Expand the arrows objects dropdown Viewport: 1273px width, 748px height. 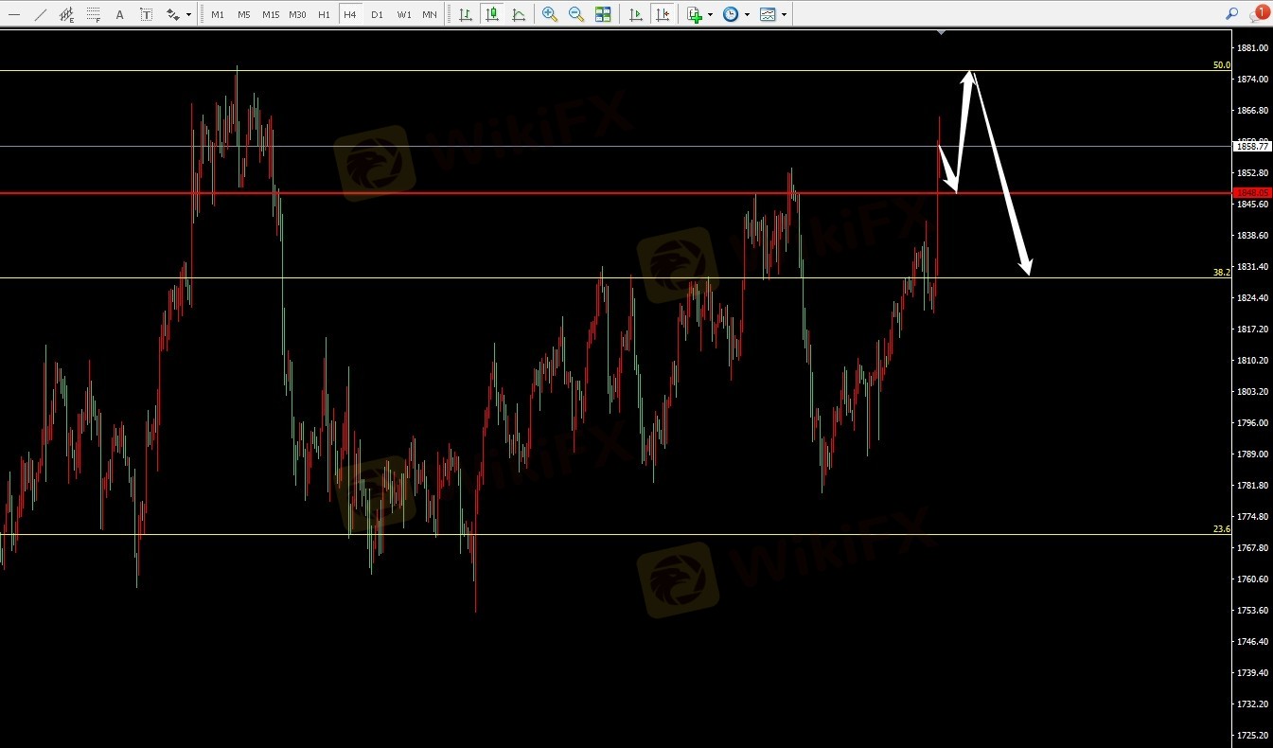point(188,14)
